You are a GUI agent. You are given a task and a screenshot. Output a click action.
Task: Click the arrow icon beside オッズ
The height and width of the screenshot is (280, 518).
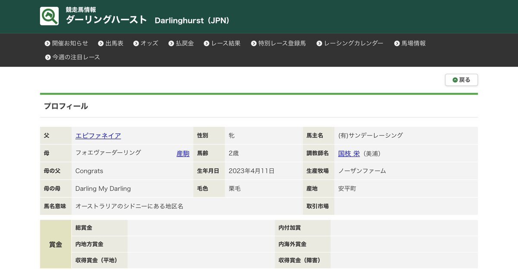[x=136, y=44]
